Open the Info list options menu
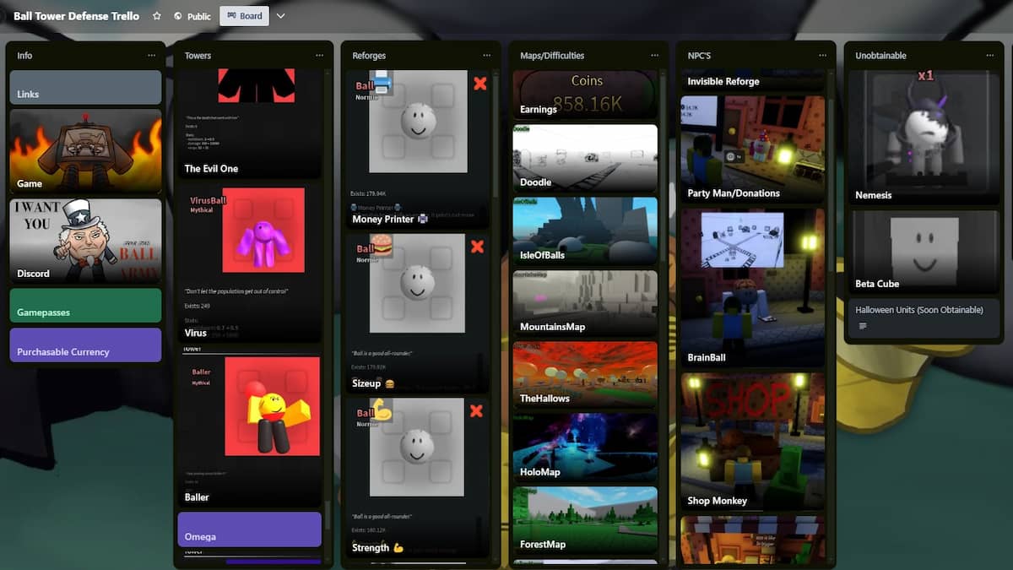This screenshot has height=570, width=1013. point(151,56)
